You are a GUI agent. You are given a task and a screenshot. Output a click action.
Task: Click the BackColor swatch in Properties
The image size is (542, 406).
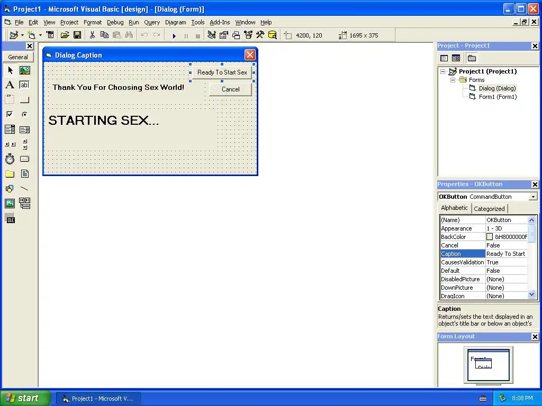point(490,237)
